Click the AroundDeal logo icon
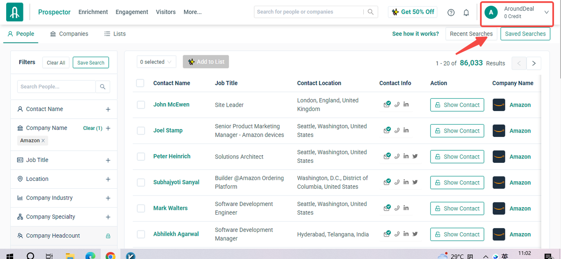Screen dimensions: 561x259 [14, 12]
